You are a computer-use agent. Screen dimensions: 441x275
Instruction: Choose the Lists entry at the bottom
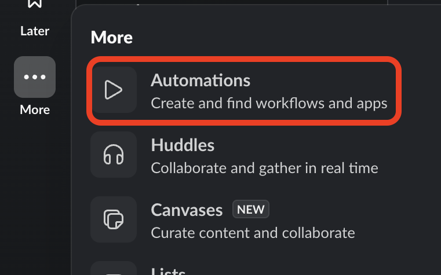click(x=168, y=271)
